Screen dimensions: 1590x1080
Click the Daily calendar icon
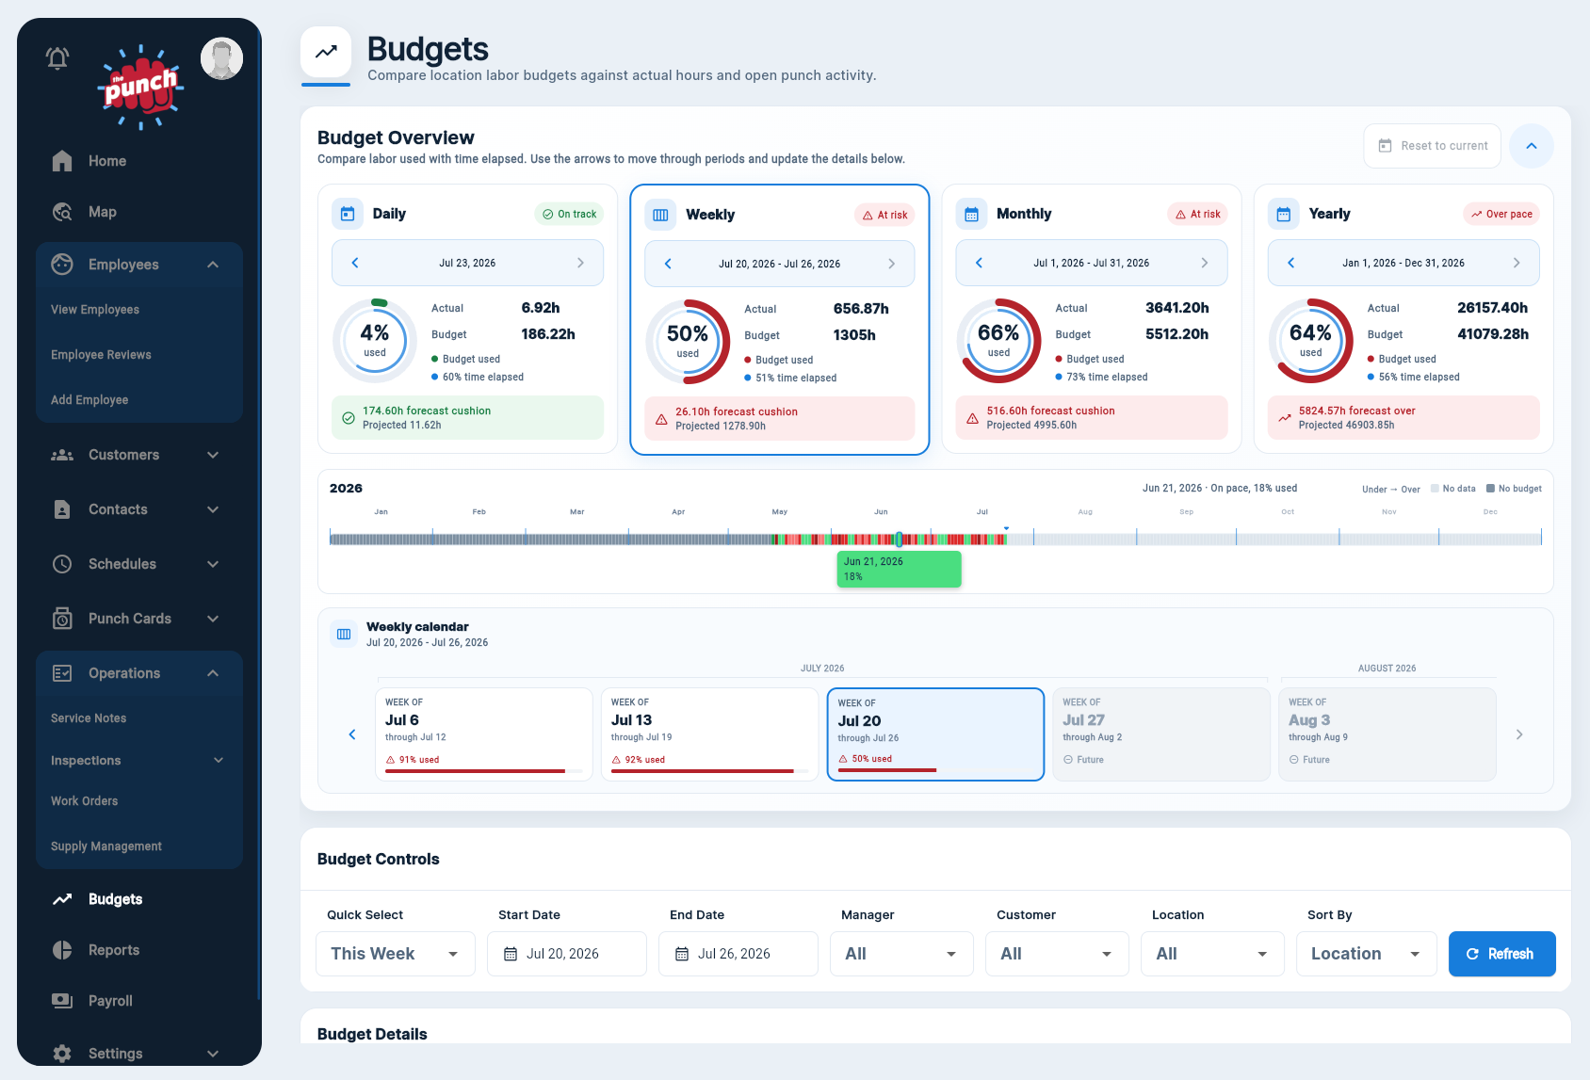(x=348, y=214)
